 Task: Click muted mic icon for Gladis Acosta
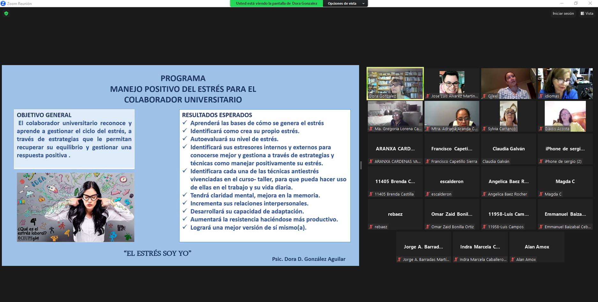[x=541, y=129]
